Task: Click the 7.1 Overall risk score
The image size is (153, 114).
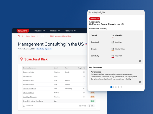Action: pyautogui.click(x=113, y=35)
